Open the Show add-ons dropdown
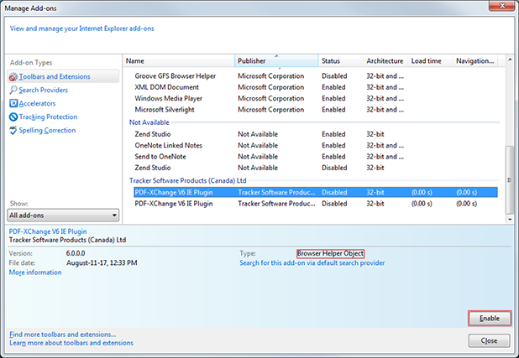The image size is (519, 358). [63, 215]
